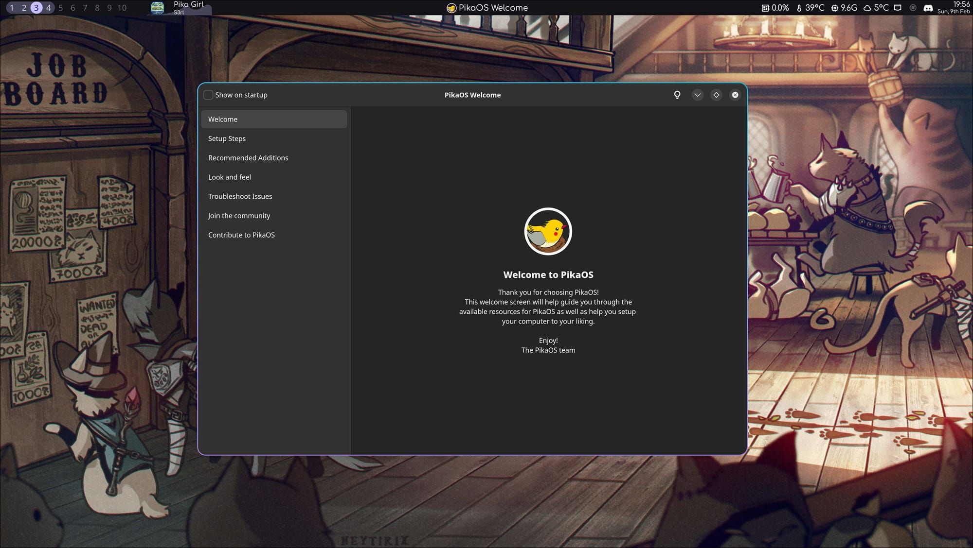Toggle the diamond float icon in title bar
973x548 pixels.
716,95
